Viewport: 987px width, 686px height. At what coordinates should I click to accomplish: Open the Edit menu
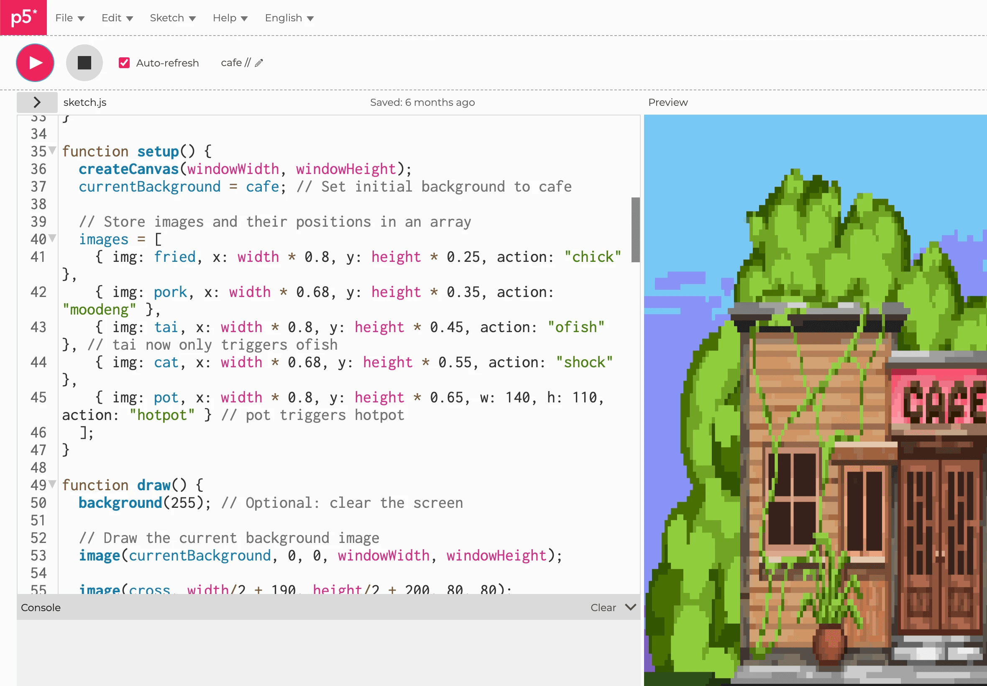coord(117,18)
